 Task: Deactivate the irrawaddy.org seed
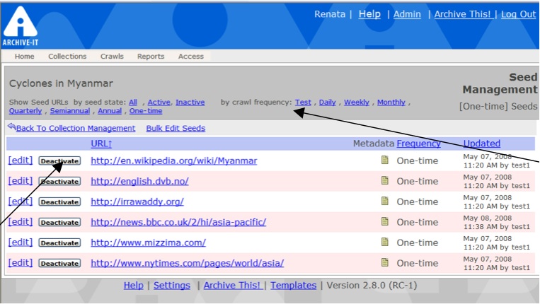point(59,202)
